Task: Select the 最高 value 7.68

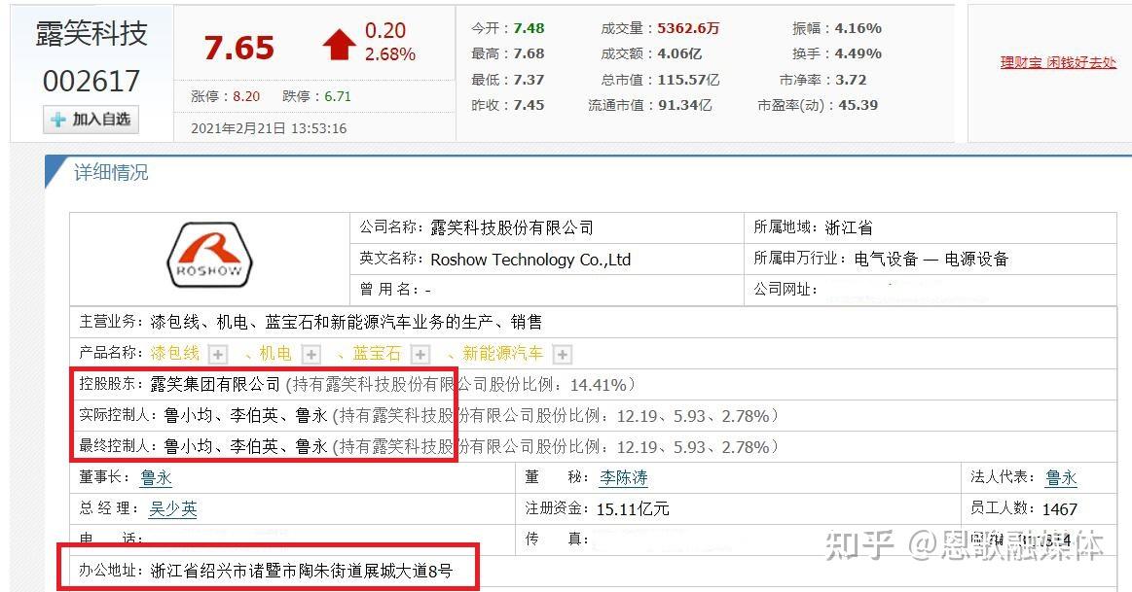Action: 529,53
